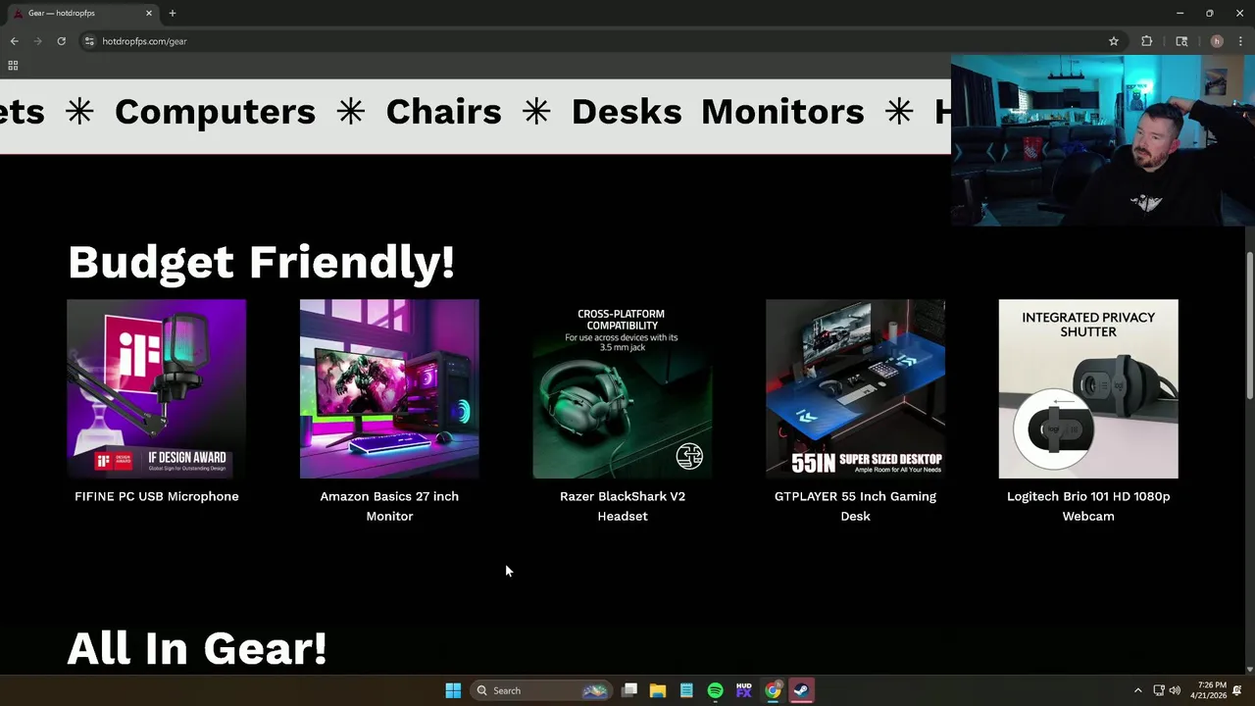Open the Windows Start menu
Image resolution: width=1255 pixels, height=706 pixels.
click(453, 690)
